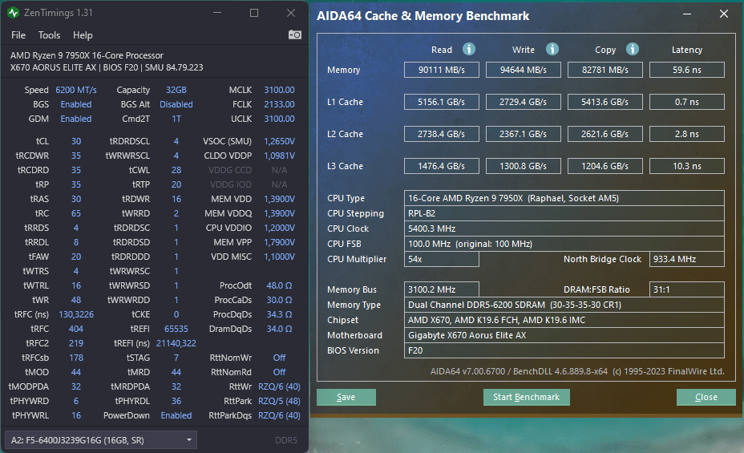Click the ProcOdt value 48.0 Ω
Screen dimensions: 744x453
click(279, 285)
